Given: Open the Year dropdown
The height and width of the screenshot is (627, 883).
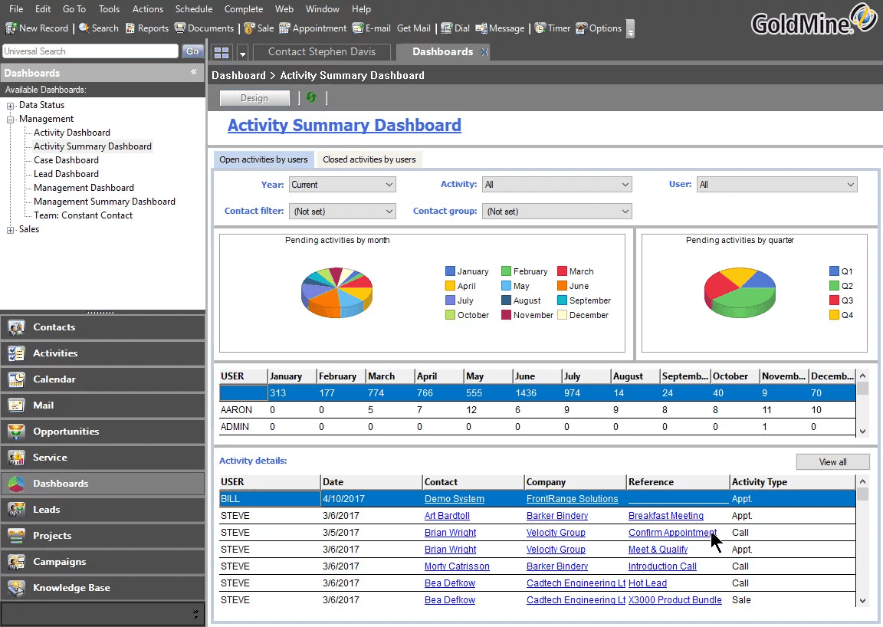Looking at the screenshot, I should coord(342,185).
